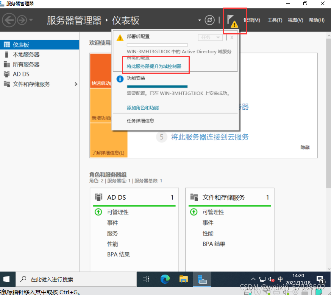Click the Server Manager taskbar icon
Screen dimensions: 331x295
point(202,279)
